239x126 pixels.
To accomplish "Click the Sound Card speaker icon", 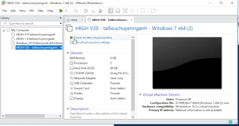I will click(x=71, y=88).
